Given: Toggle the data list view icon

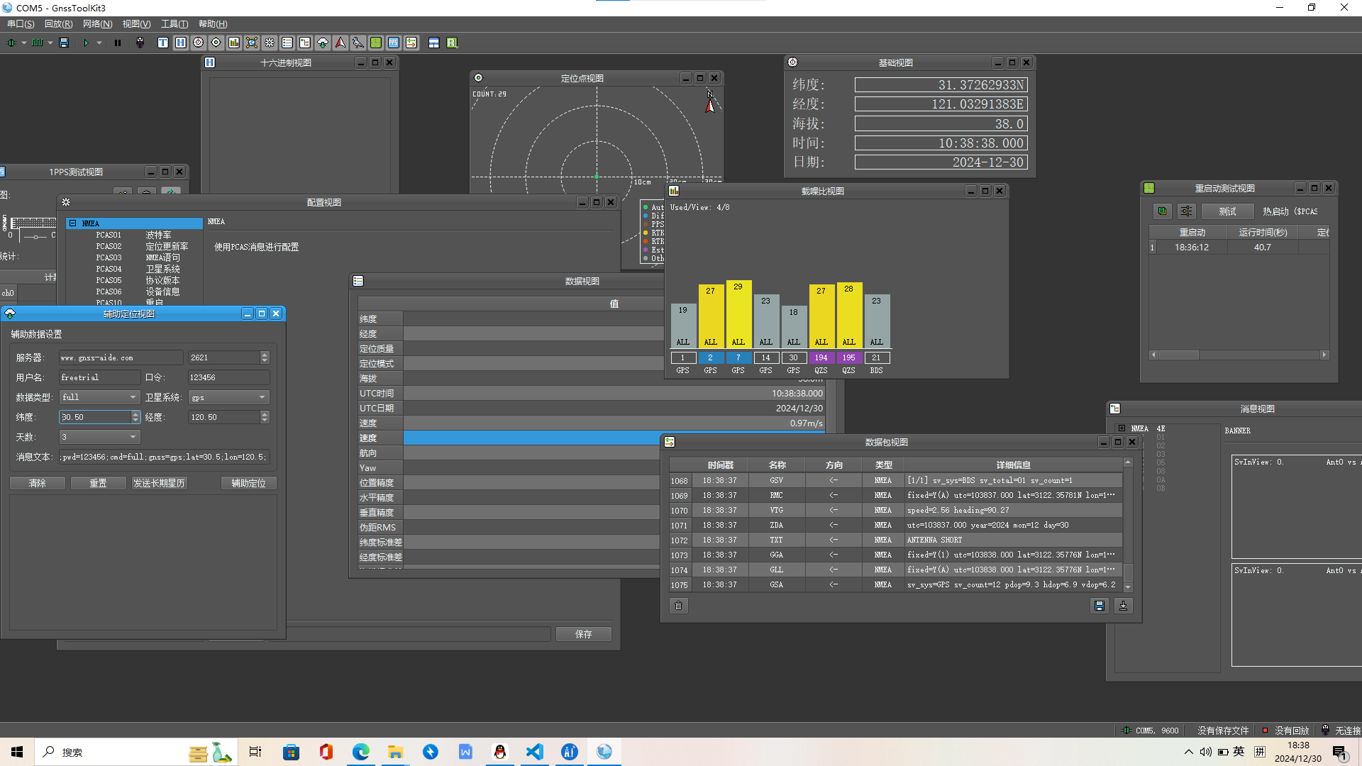Looking at the screenshot, I should (287, 43).
